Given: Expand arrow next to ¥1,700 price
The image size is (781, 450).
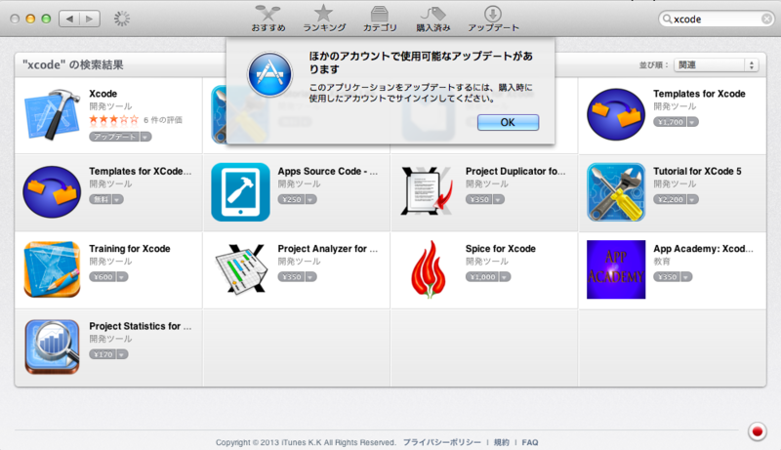Looking at the screenshot, I should pos(693,122).
